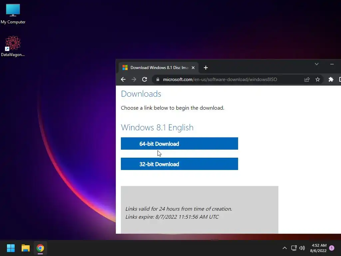This screenshot has height=256, width=341.
Task: Click the Windows 8.1 English heading
Action: pyautogui.click(x=157, y=127)
